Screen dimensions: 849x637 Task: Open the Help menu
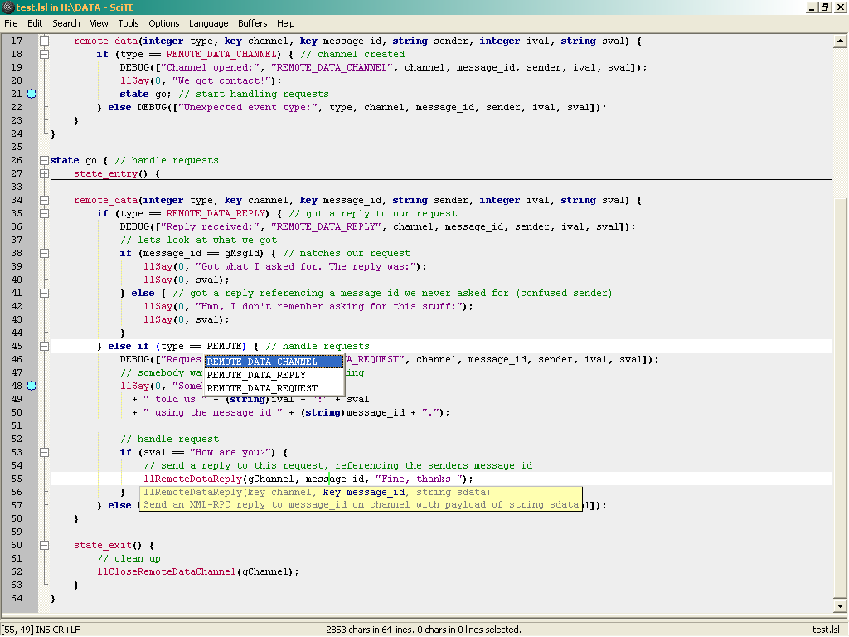pyautogui.click(x=286, y=23)
